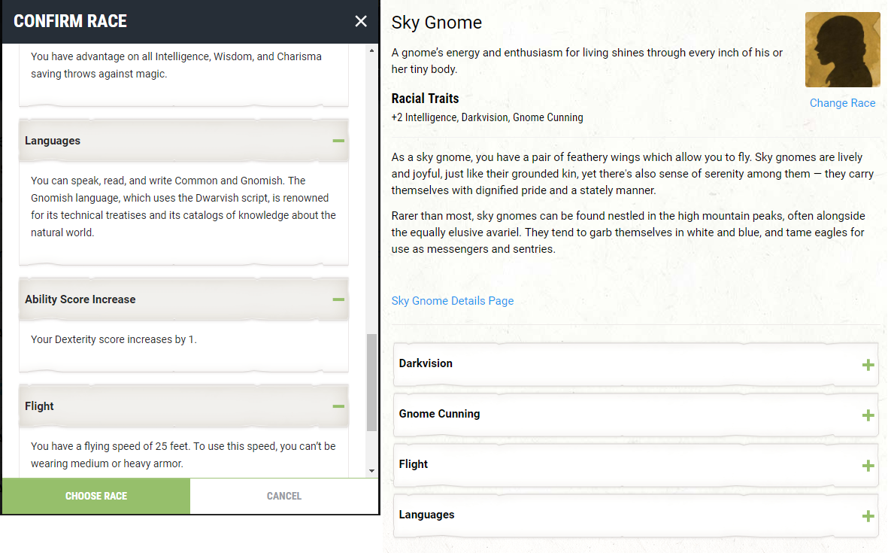Click the Sky Gnome silhouette portrait

pyautogui.click(x=842, y=50)
